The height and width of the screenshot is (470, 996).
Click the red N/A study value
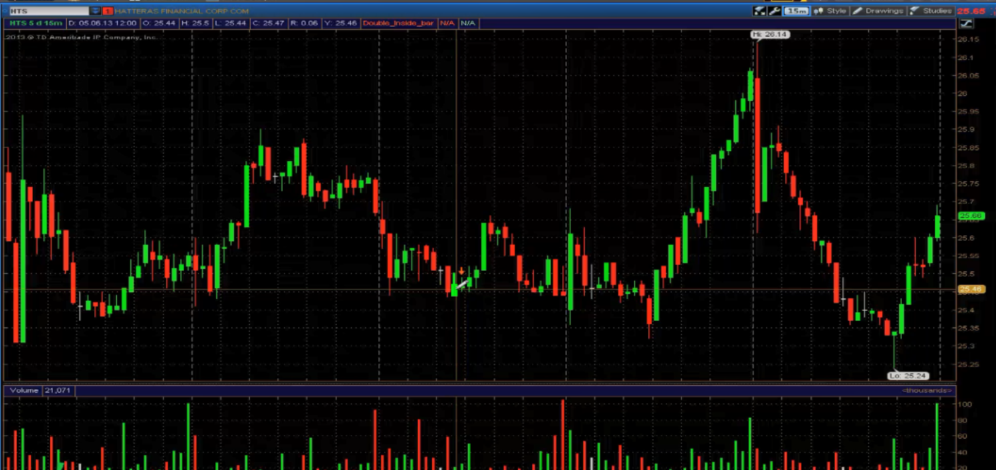(x=447, y=23)
